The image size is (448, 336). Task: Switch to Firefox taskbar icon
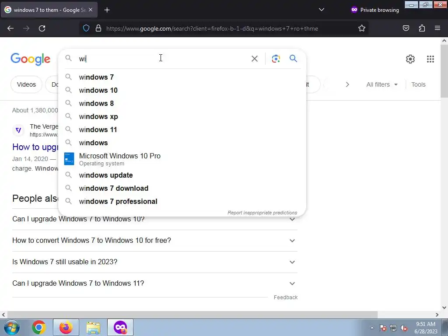pos(66,327)
